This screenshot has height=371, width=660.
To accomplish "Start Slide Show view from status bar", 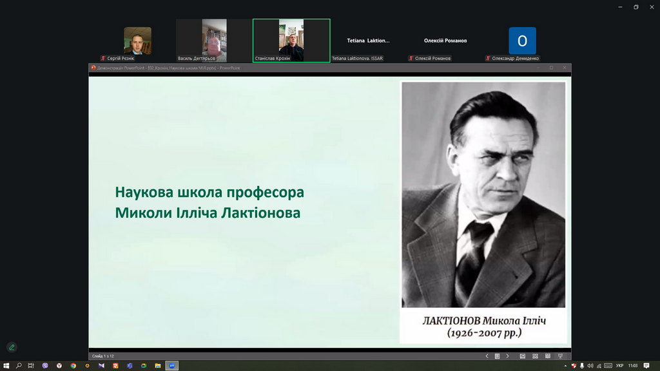I will pyautogui.click(x=561, y=356).
